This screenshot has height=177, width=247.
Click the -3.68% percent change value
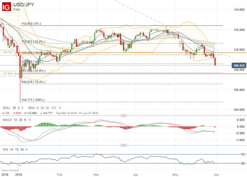click(17, 113)
